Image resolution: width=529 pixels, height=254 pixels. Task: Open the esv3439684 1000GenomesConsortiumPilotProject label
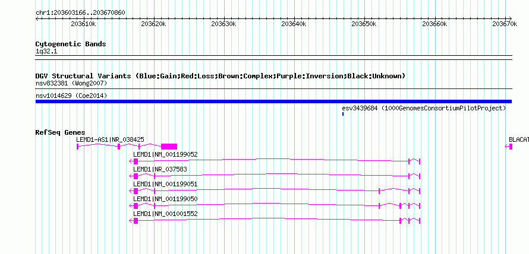pos(424,108)
